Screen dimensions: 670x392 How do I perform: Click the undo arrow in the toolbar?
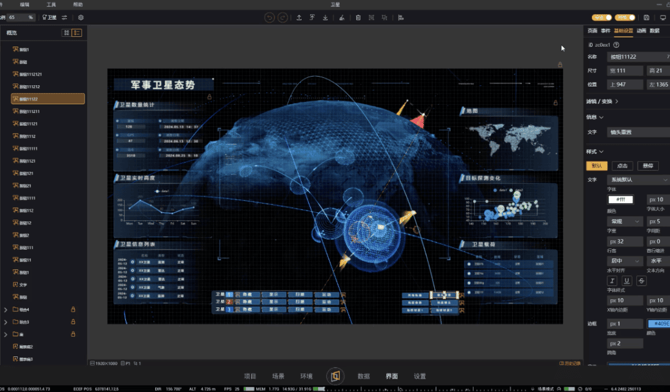point(270,18)
